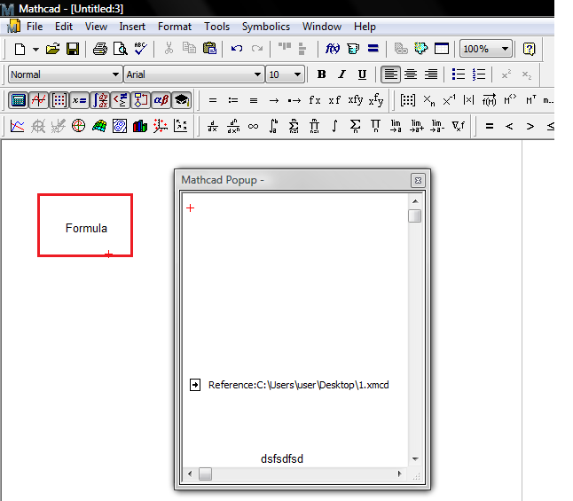Open the Arial font dropdown
Image resolution: width=573 pixels, height=501 pixels.
(x=257, y=74)
